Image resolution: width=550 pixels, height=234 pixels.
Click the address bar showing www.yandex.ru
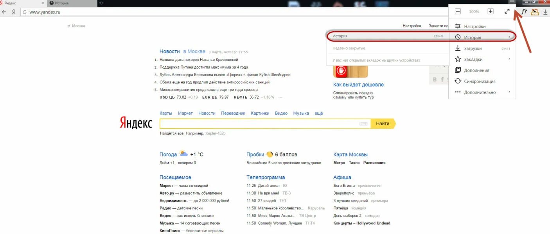[x=235, y=12]
